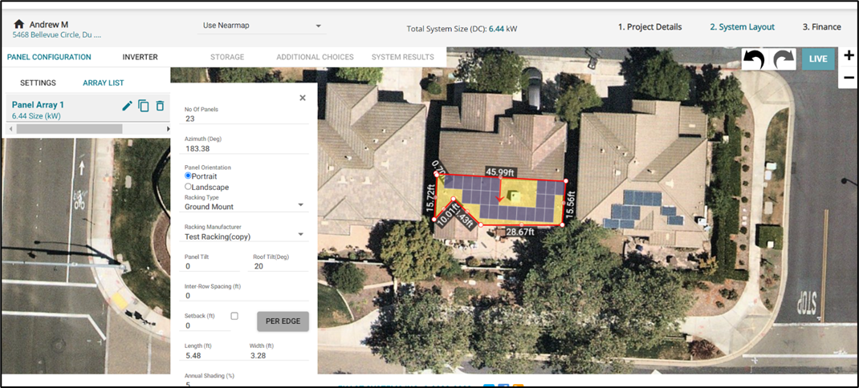Open Racking Manufacturer Test Racking(copy) dropdown
This screenshot has width=859, height=388.
pyautogui.click(x=246, y=236)
